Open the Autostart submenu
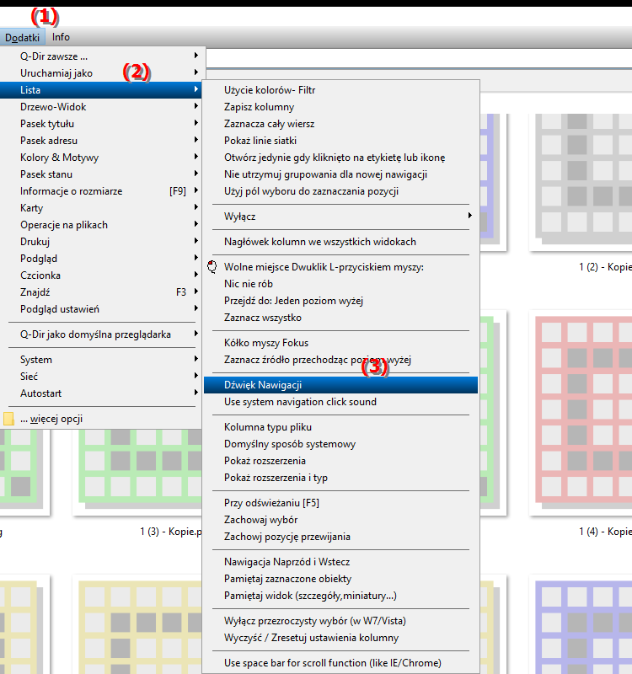The height and width of the screenshot is (674, 632). click(102, 393)
